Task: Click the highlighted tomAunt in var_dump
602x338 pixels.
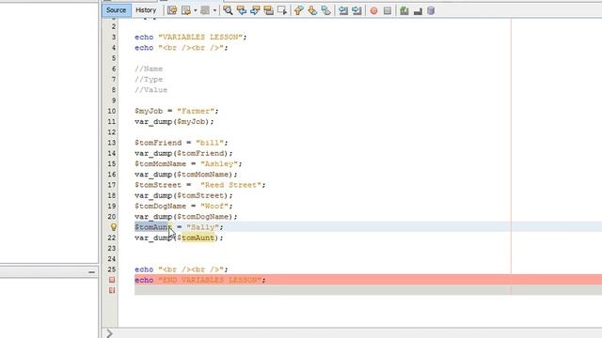Action: (198, 238)
